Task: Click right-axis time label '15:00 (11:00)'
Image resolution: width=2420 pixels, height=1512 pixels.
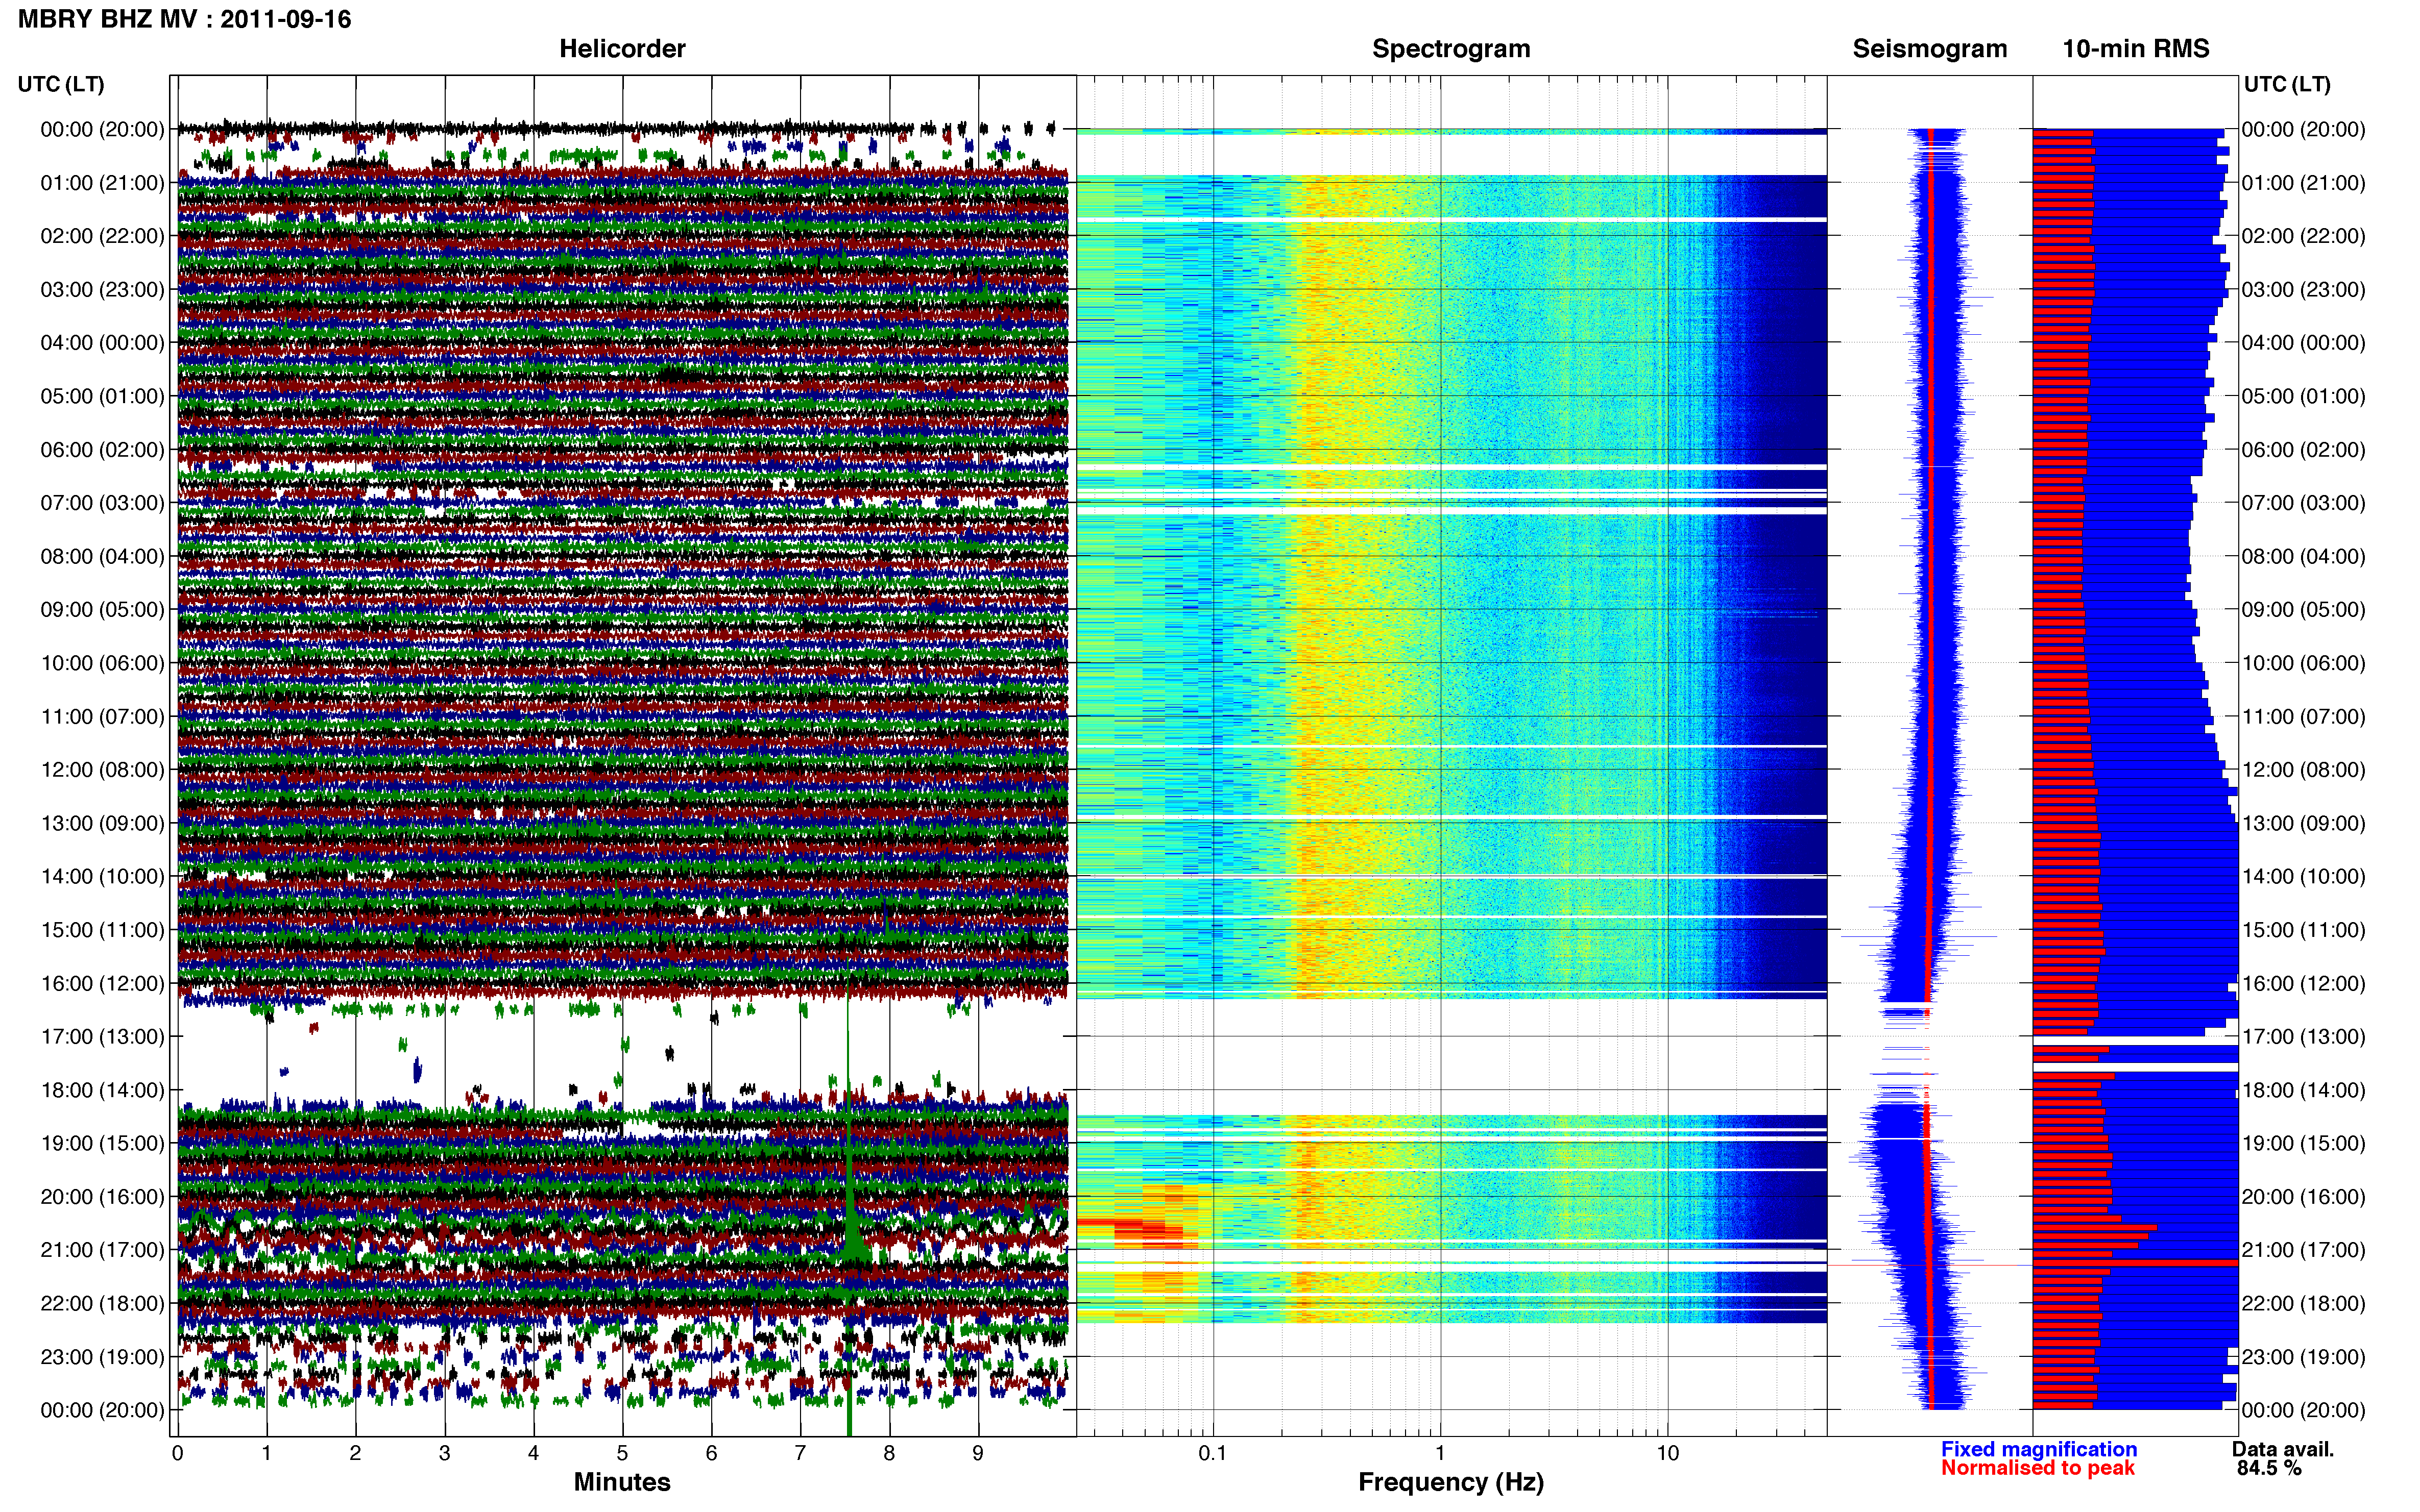Action: tap(2304, 929)
